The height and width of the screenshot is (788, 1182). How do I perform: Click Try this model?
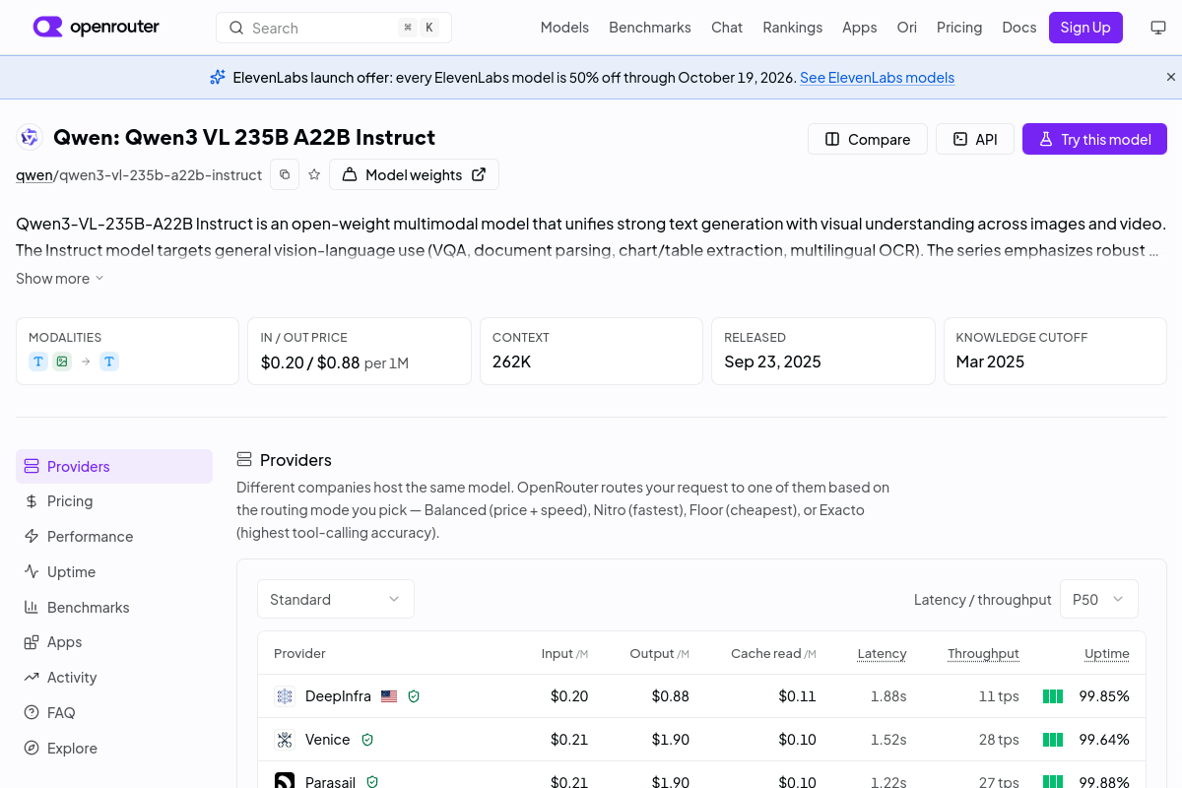click(x=1094, y=139)
